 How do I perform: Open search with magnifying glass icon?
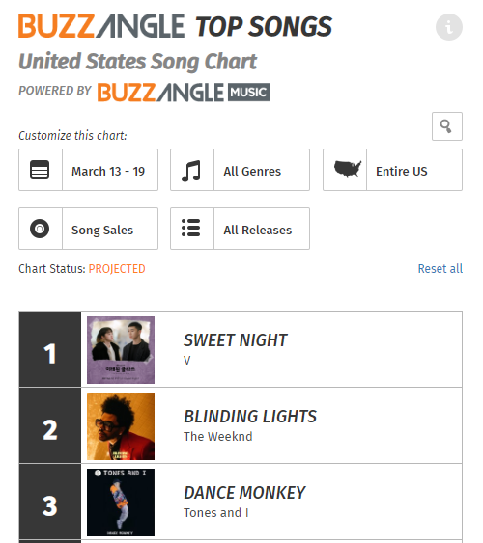[447, 126]
